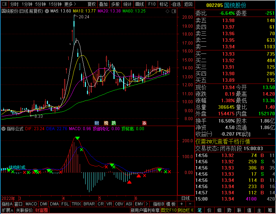Switch indicator to MACD
The height and width of the screenshot is (214, 276).
tap(31, 204)
